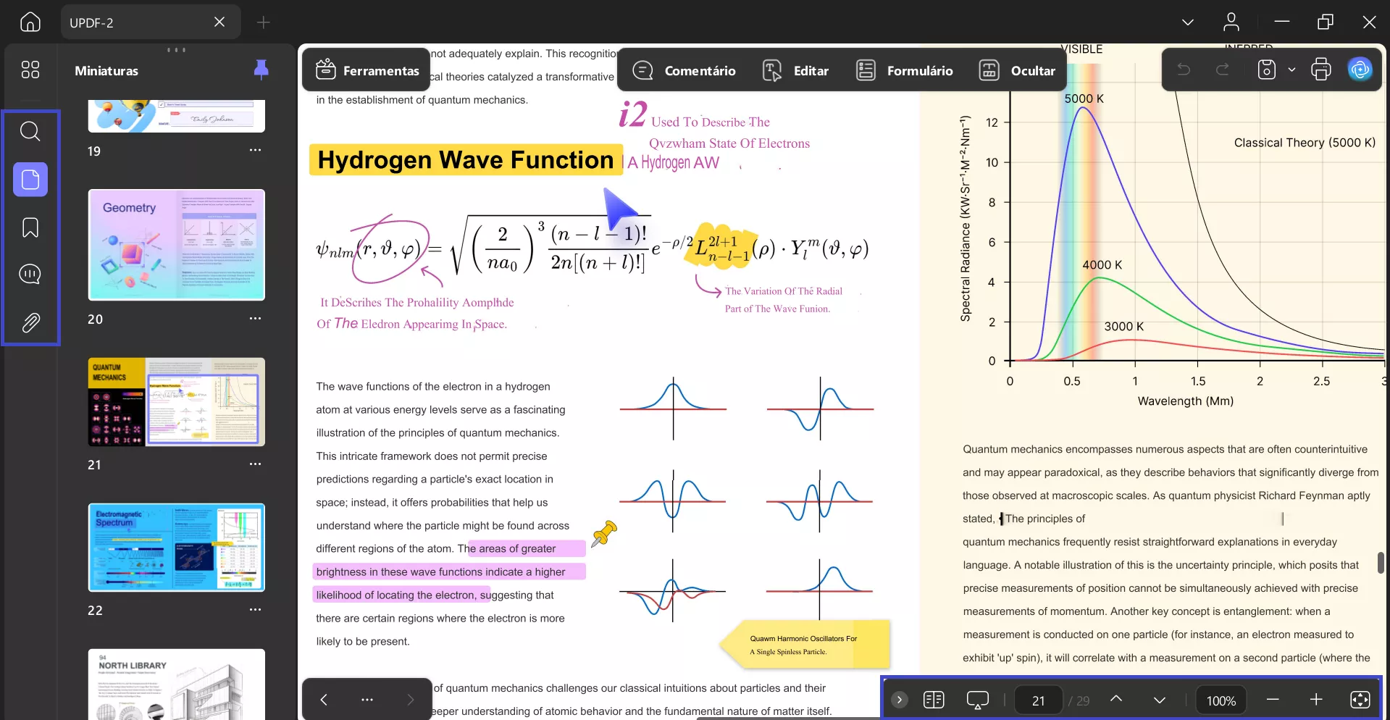Screen dimensions: 1390x720
Task: Open the page layout view icon
Action: pos(934,700)
